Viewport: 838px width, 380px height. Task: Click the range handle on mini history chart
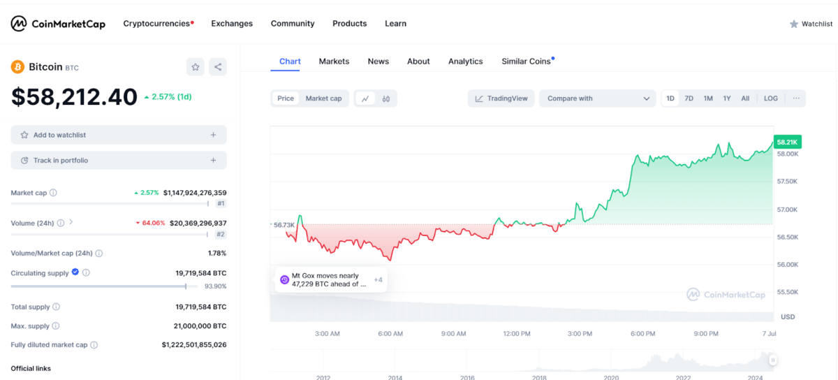(773, 360)
